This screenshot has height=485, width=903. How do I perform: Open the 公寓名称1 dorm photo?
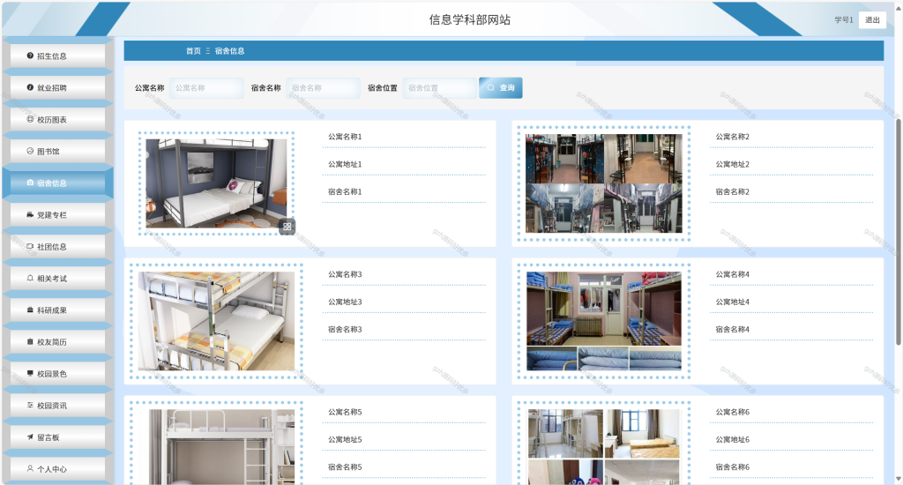[216, 183]
